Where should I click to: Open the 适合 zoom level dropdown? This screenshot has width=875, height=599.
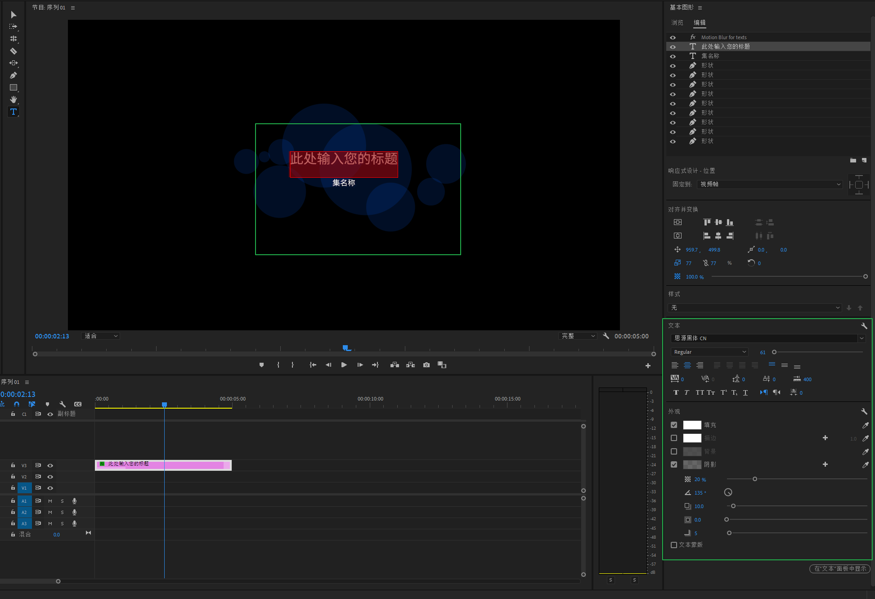click(x=101, y=336)
